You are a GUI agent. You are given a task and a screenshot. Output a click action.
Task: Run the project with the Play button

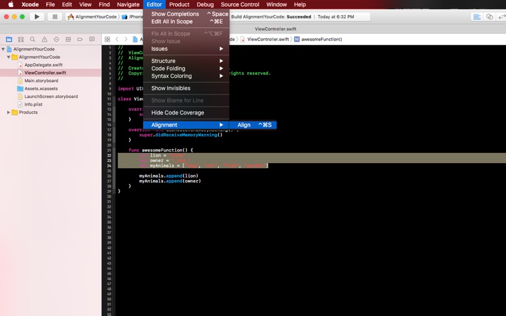(37, 16)
